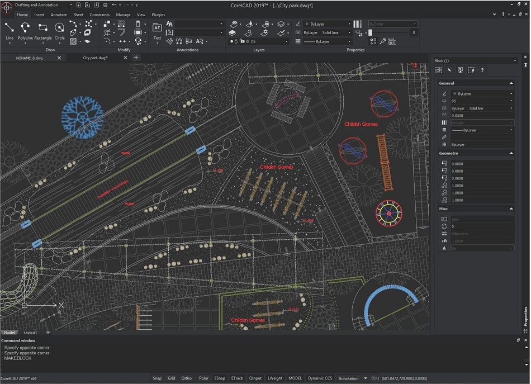Click the Quick Select icon in Properties panel
531x384 pixels.
click(471, 70)
